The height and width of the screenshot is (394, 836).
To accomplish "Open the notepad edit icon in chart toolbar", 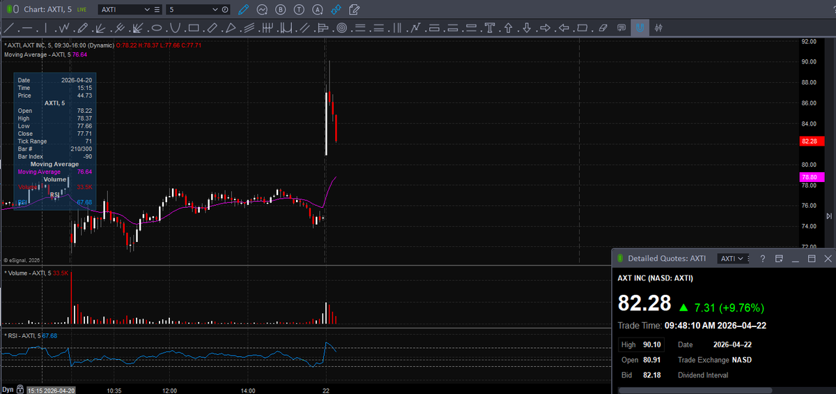I will point(355,10).
